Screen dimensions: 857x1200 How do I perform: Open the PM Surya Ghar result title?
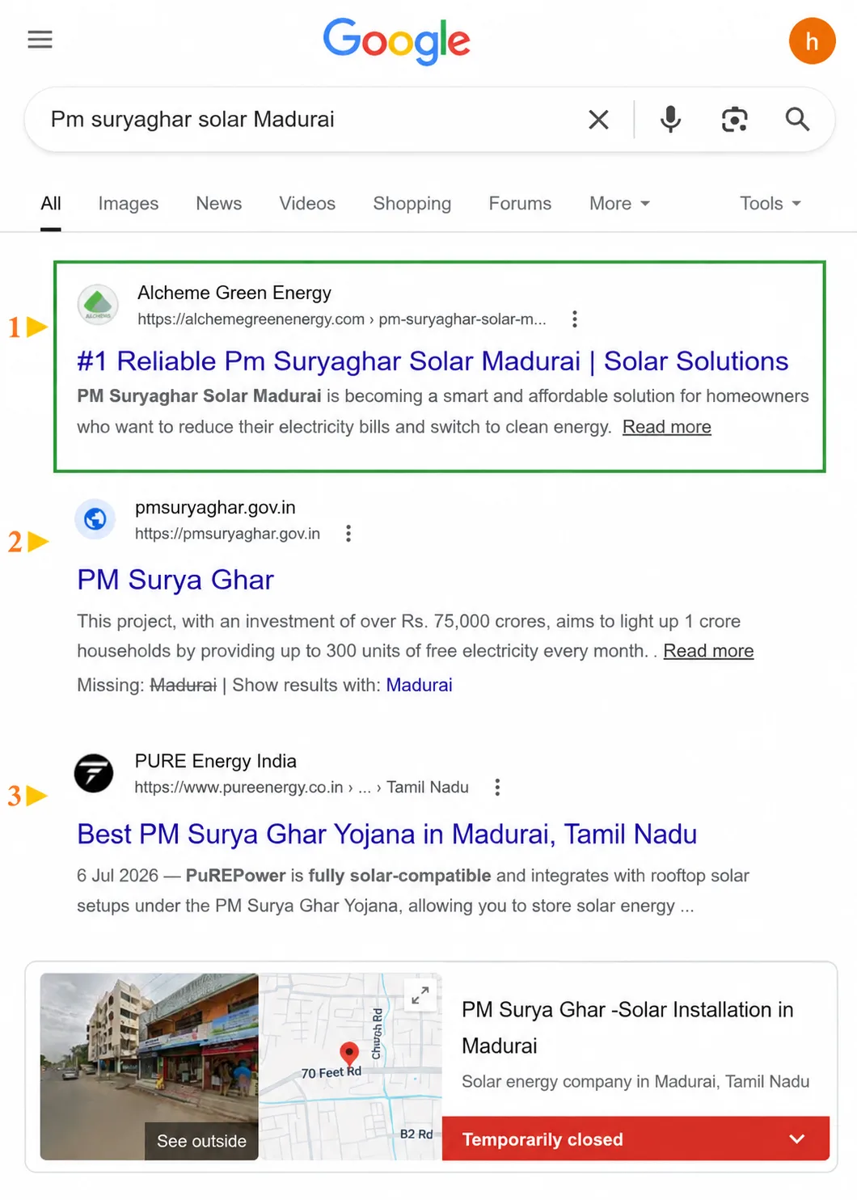175,580
